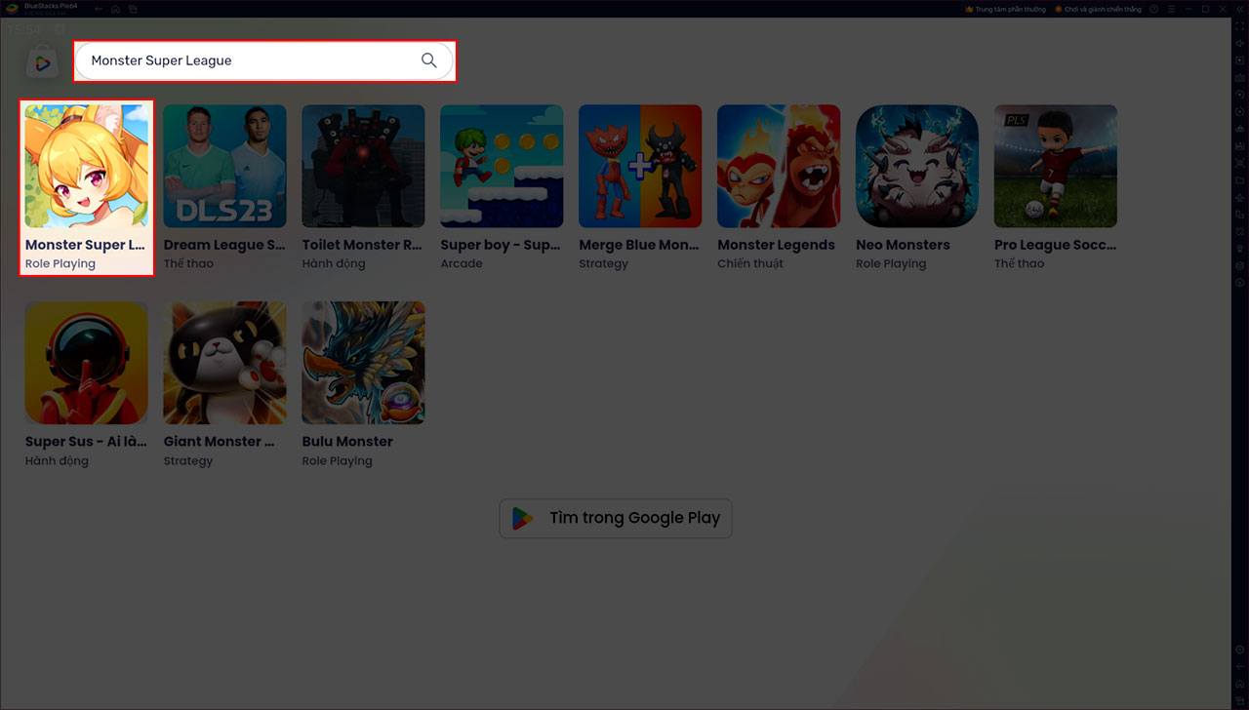Screen dimensions: 1249x710
Task: Click the Bulu Monster title text
Action: [347, 442]
